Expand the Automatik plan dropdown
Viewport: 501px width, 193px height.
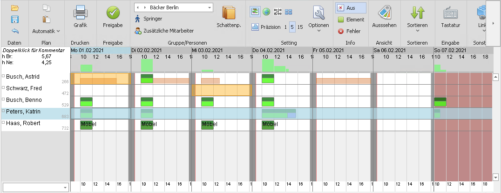pos(46,31)
